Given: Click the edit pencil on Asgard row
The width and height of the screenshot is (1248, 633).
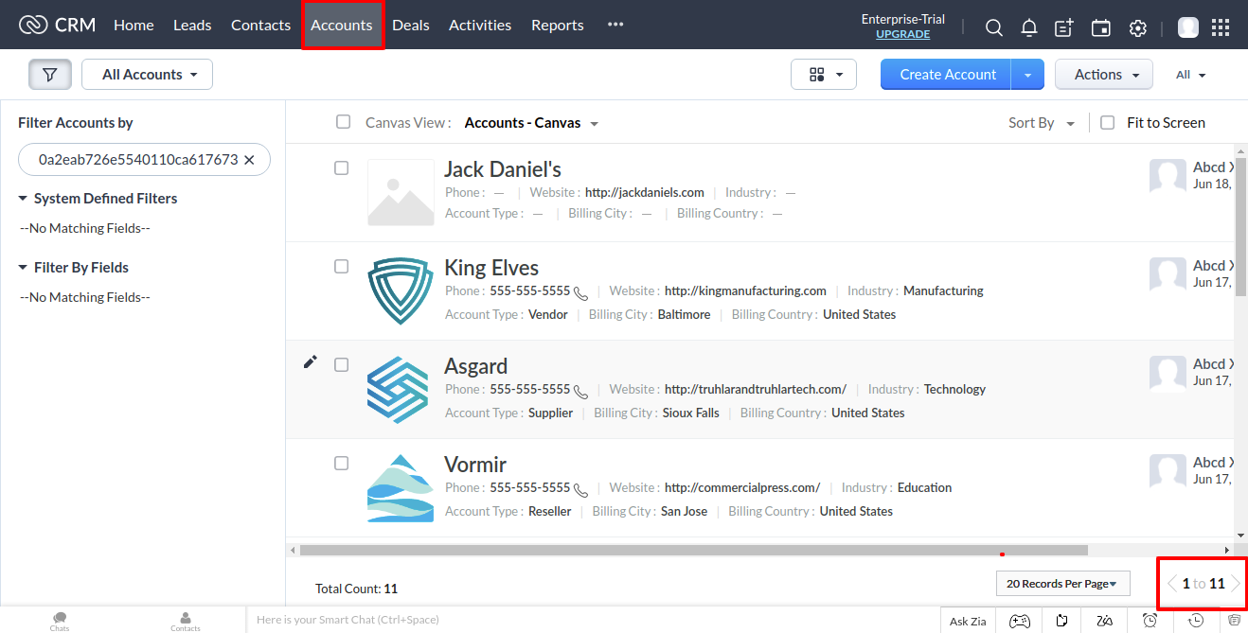Looking at the screenshot, I should coord(310,361).
